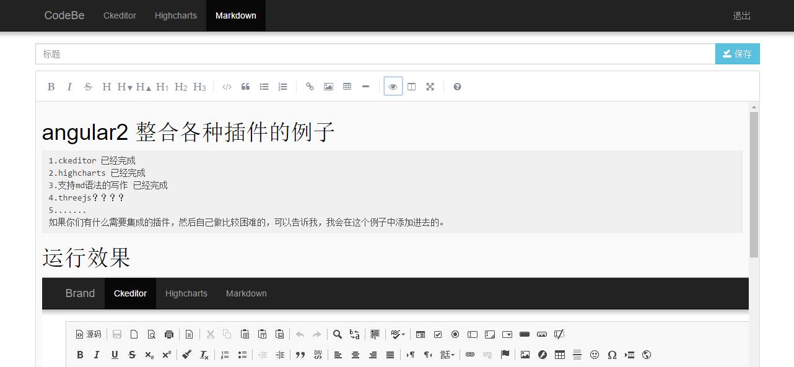Toggle fullscreen editor mode
The height and width of the screenshot is (367, 794).
point(430,87)
